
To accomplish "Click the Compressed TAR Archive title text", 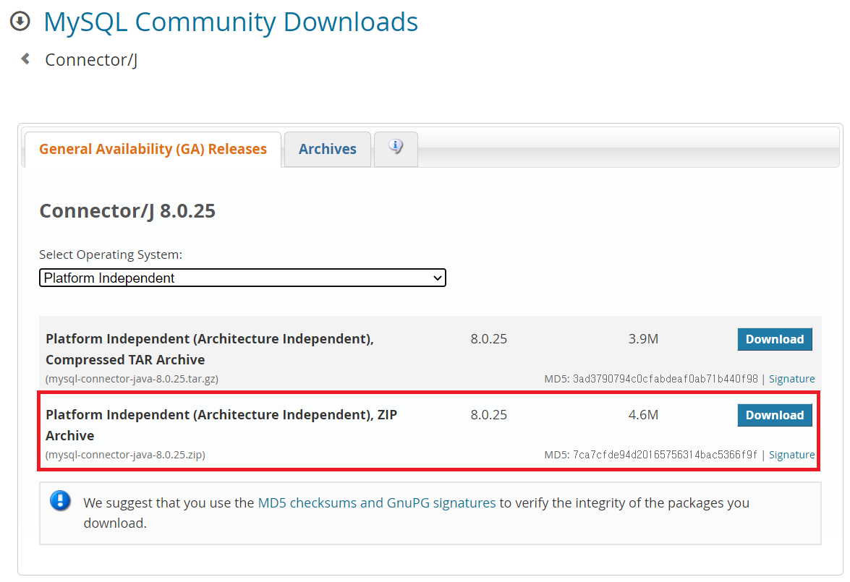I will [x=210, y=349].
